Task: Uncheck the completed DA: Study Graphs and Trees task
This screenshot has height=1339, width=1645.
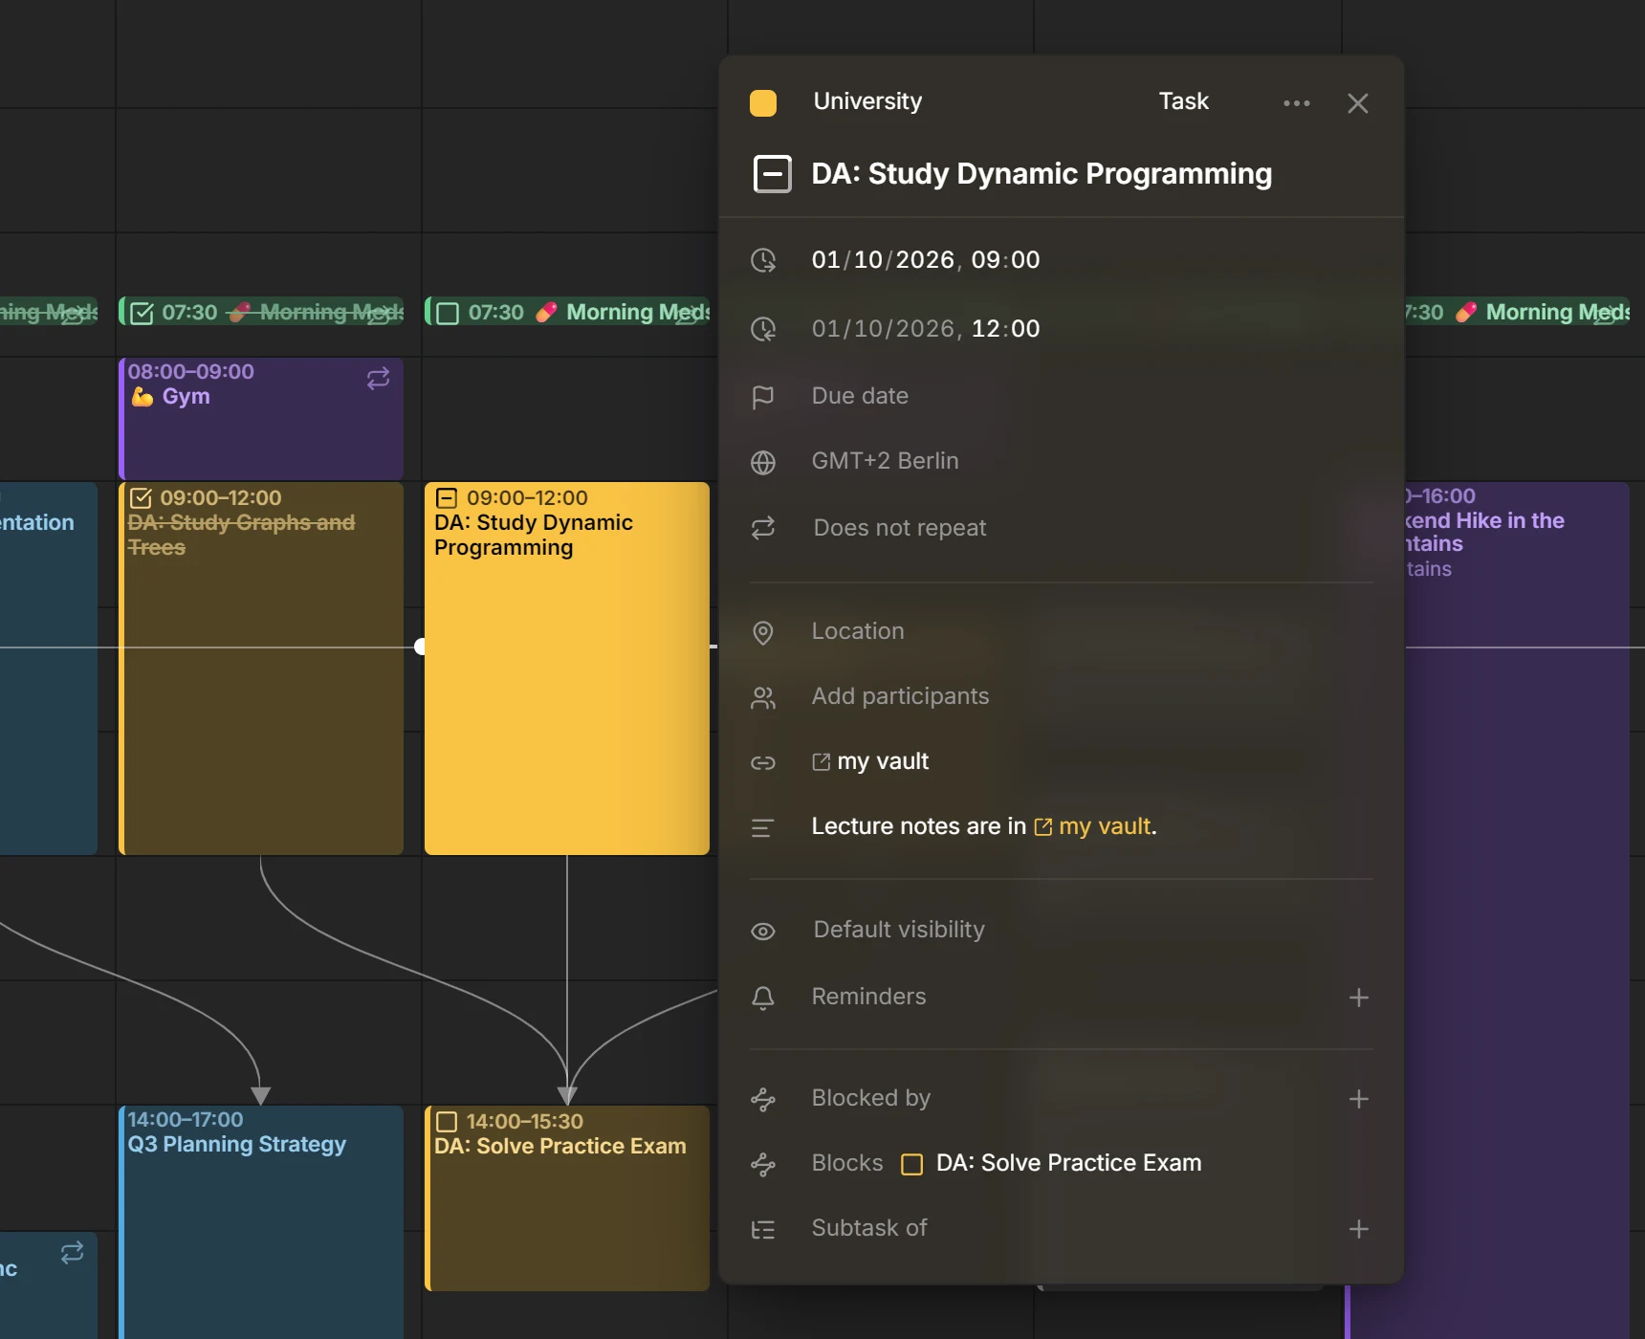Action: 141,498
